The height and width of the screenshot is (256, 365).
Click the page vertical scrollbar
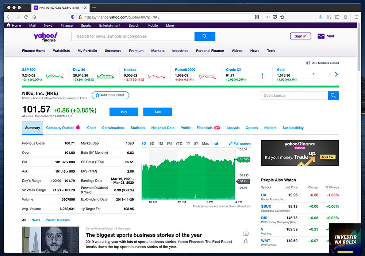(360, 47)
